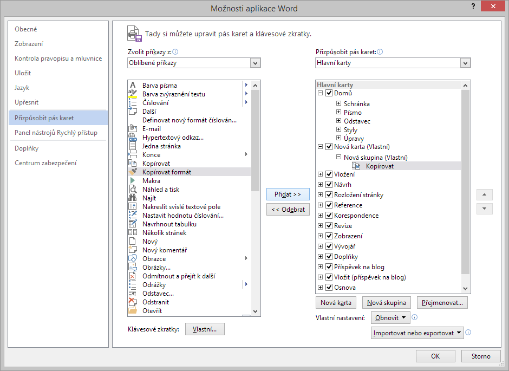Click the Odrážky bullets icon

(x=133, y=285)
